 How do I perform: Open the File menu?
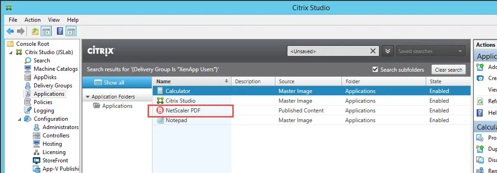click(x=13, y=19)
